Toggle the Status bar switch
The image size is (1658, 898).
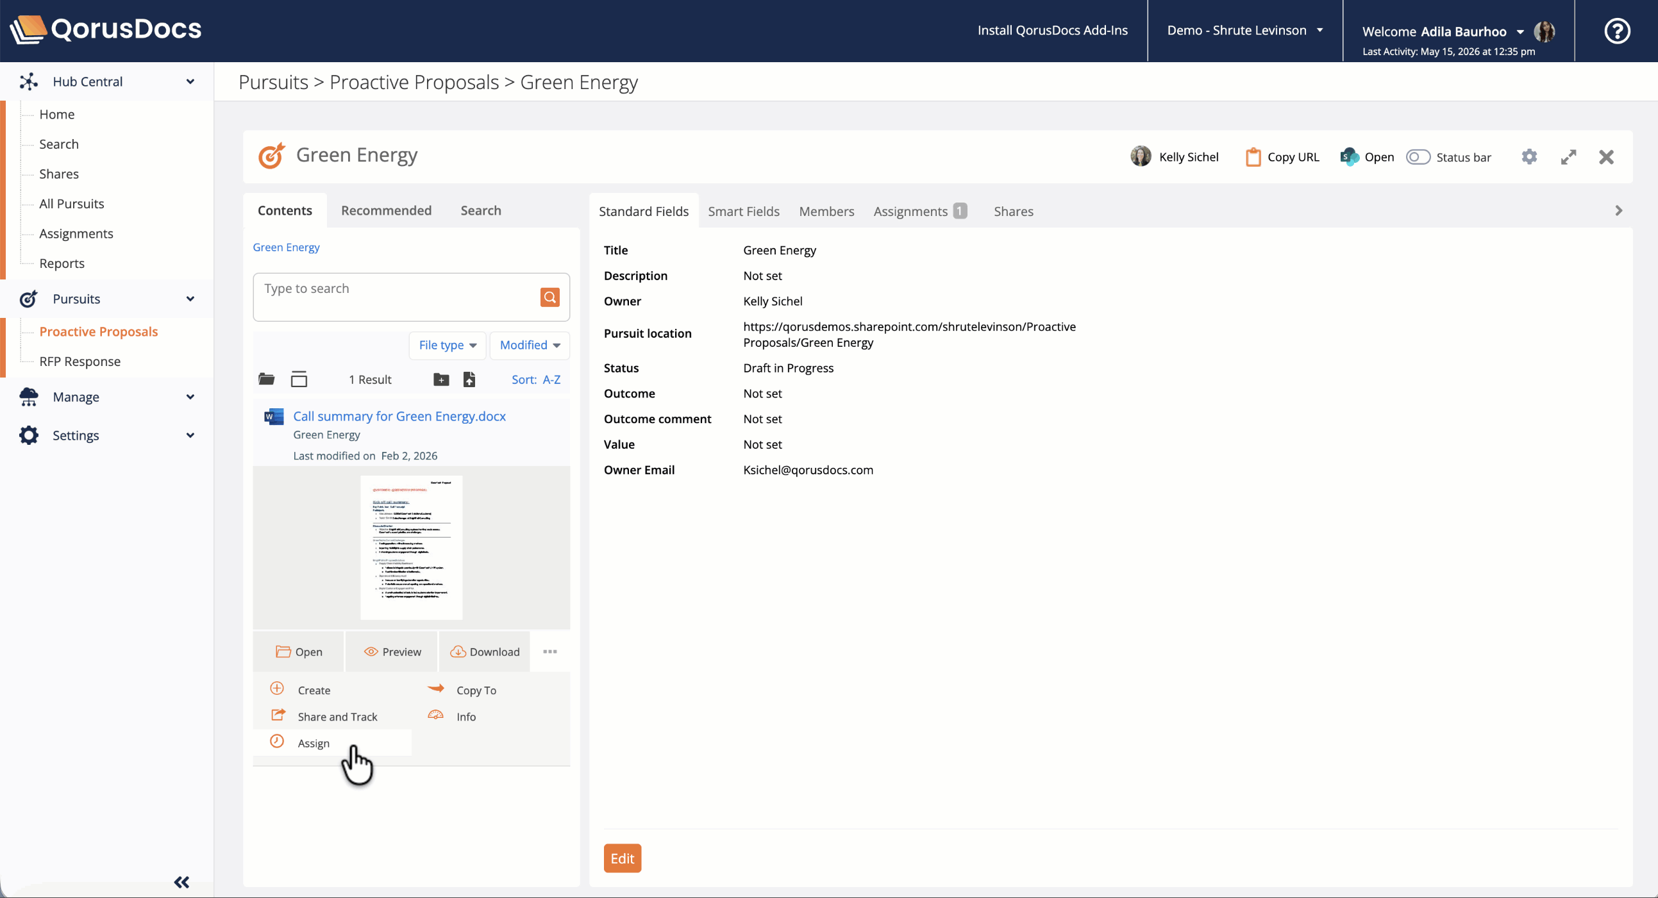[1418, 157]
